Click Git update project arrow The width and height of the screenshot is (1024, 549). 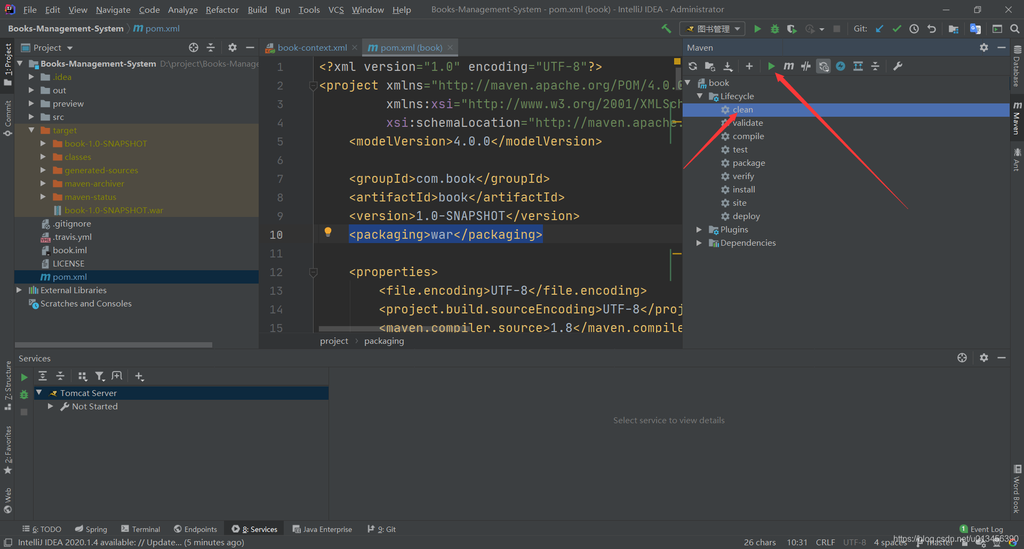pyautogui.click(x=879, y=29)
